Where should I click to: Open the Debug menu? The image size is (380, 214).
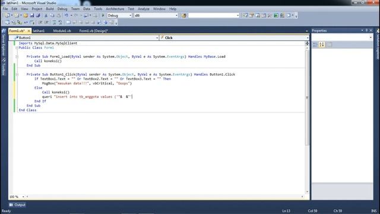click(62, 9)
